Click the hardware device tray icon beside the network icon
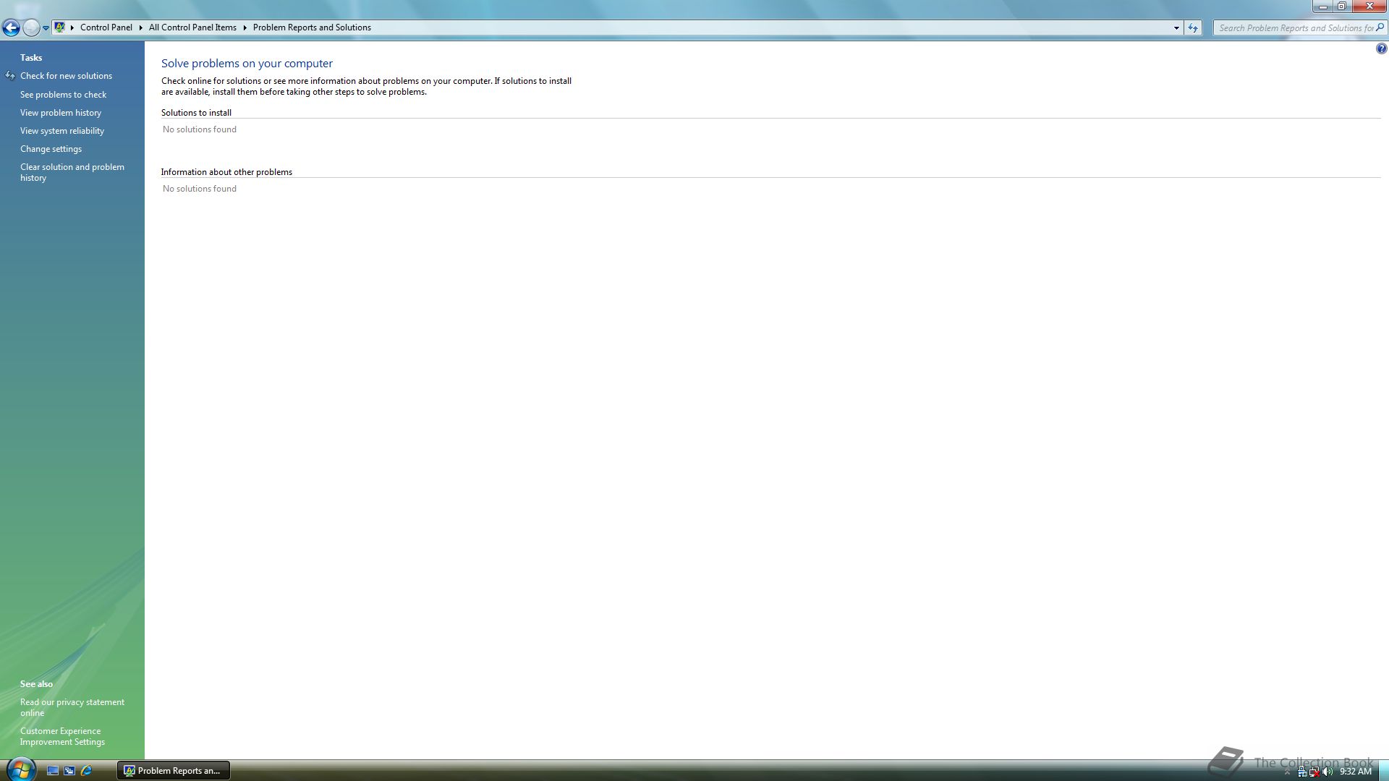The image size is (1389, 781). (1301, 772)
